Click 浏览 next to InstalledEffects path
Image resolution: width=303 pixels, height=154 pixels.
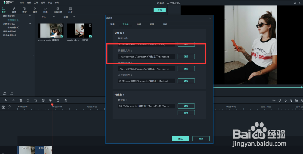pyautogui.click(x=186, y=106)
